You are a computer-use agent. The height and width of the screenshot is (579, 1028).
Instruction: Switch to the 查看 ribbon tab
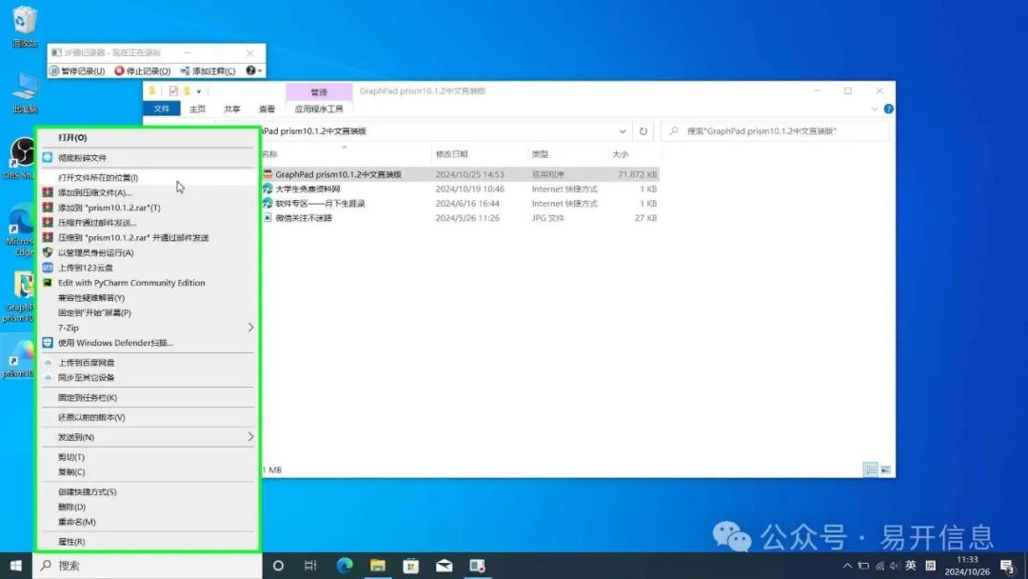267,109
